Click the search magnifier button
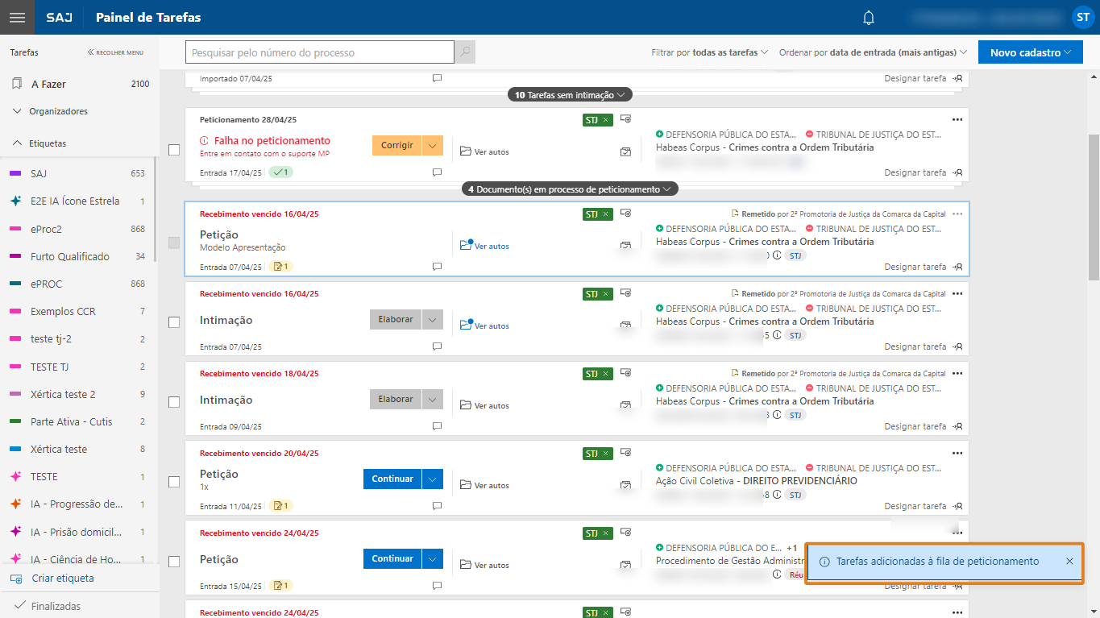 [465, 53]
